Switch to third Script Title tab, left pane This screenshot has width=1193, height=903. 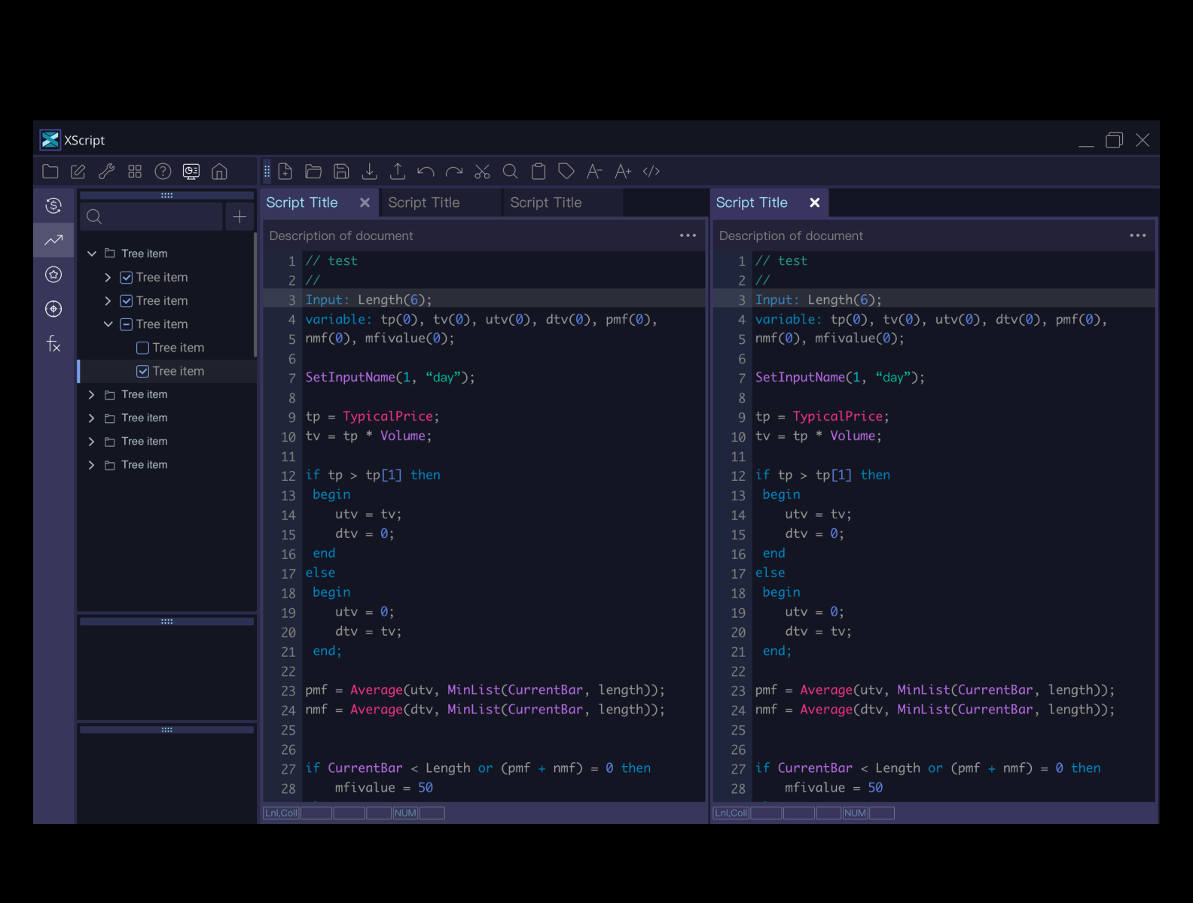[x=546, y=202]
